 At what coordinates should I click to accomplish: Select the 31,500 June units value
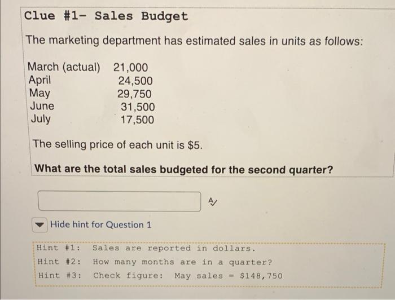(x=138, y=107)
